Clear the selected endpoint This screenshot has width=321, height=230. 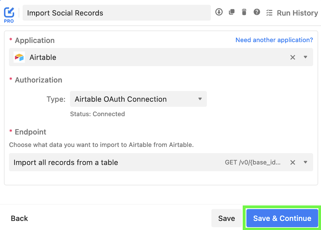pos(293,163)
